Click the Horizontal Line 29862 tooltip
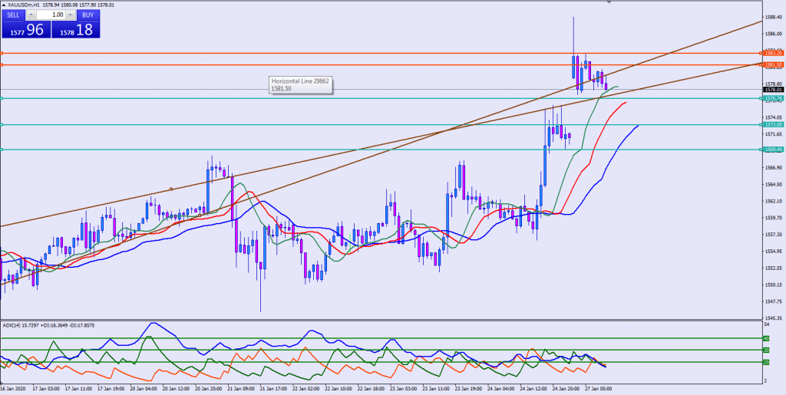Viewport: 786px width, 395px height. click(x=300, y=84)
